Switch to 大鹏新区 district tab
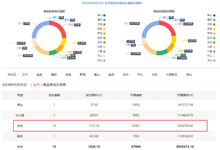 (x=172, y=74)
